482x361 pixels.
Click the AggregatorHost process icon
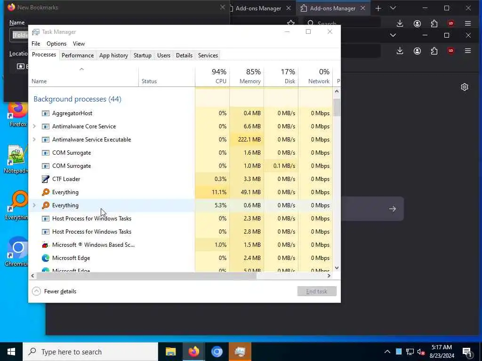pos(46,113)
